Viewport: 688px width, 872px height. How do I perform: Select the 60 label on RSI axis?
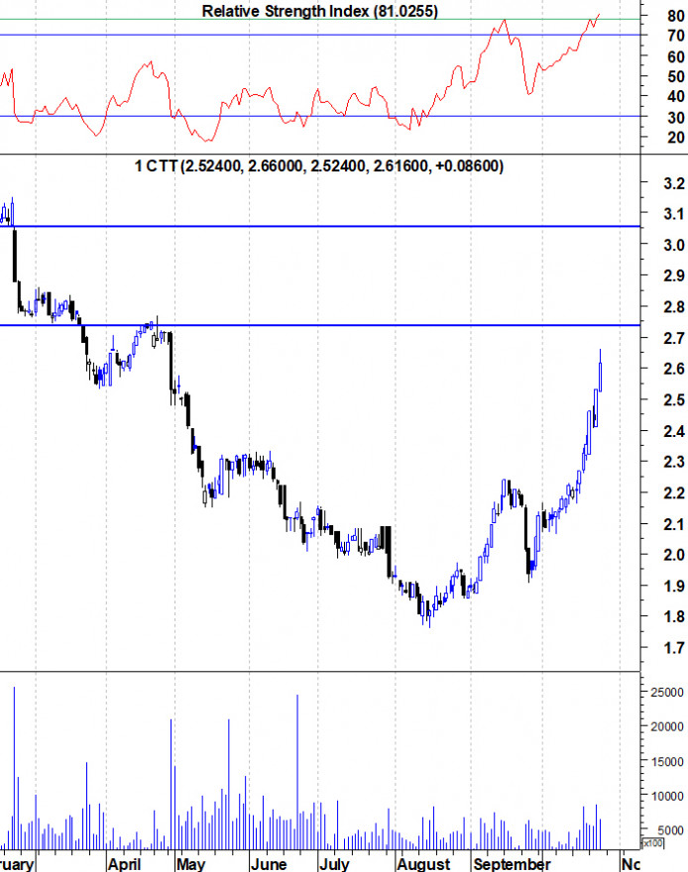point(676,56)
